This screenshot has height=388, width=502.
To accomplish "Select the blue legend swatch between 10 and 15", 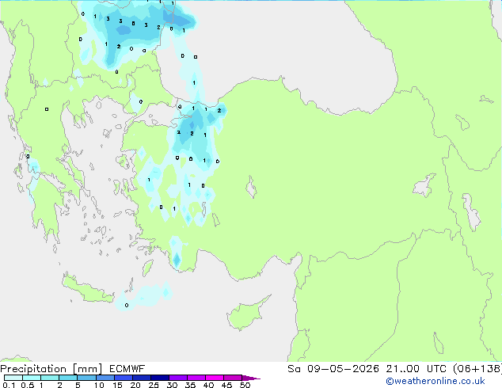I will click(x=105, y=378).
